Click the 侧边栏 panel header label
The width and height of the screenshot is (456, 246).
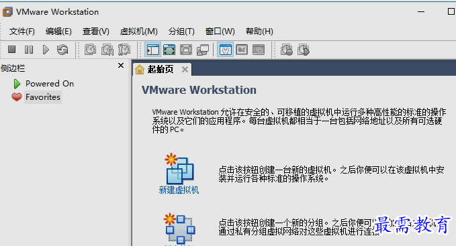[x=13, y=68]
